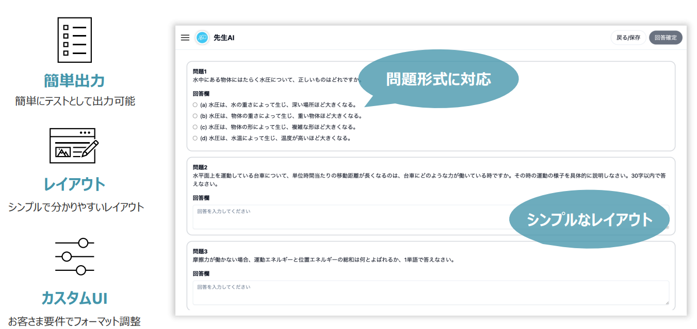Open the hamburger menu beside 先生AI logo
The height and width of the screenshot is (329, 697).
(x=185, y=38)
